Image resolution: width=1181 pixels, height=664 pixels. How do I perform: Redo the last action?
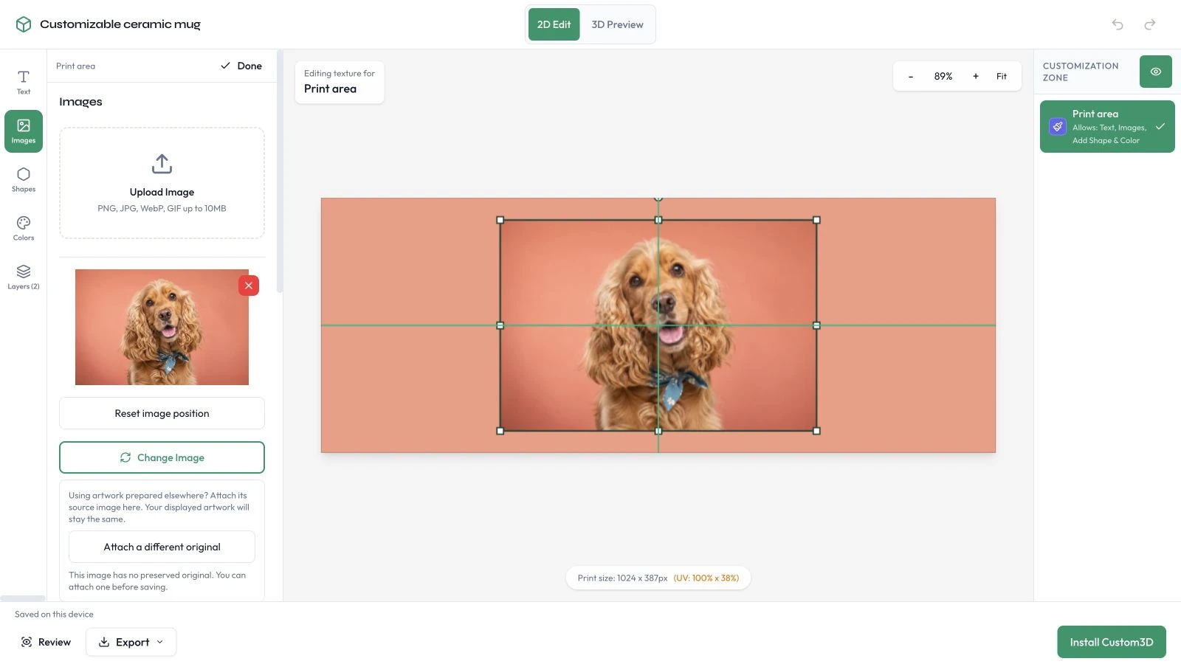pos(1150,24)
